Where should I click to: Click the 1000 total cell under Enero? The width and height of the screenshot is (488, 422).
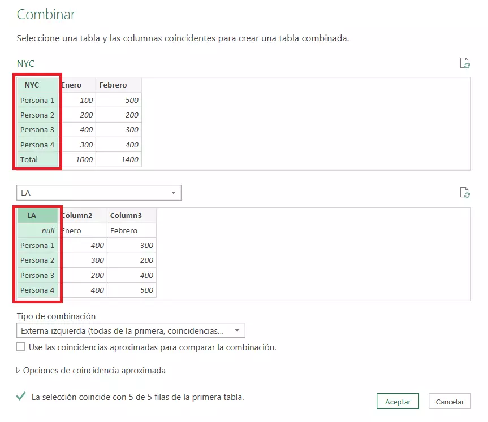[77, 160]
